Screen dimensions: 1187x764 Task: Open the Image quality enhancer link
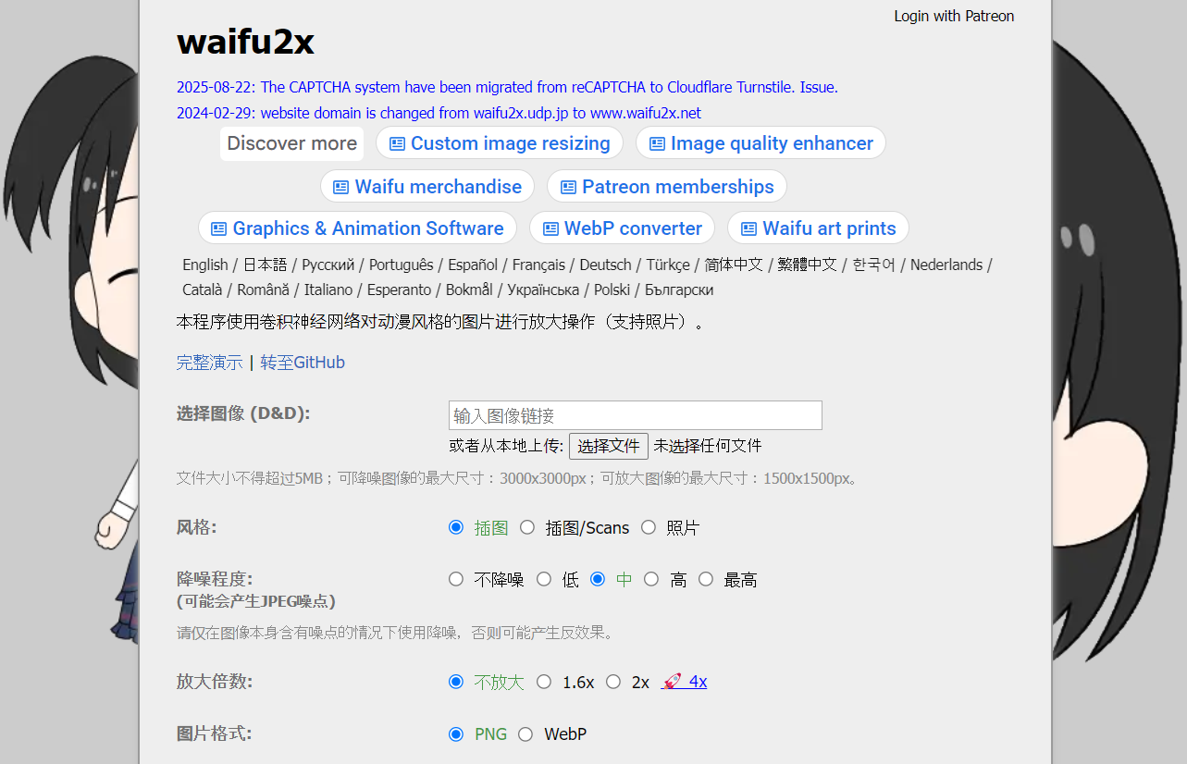click(x=760, y=143)
